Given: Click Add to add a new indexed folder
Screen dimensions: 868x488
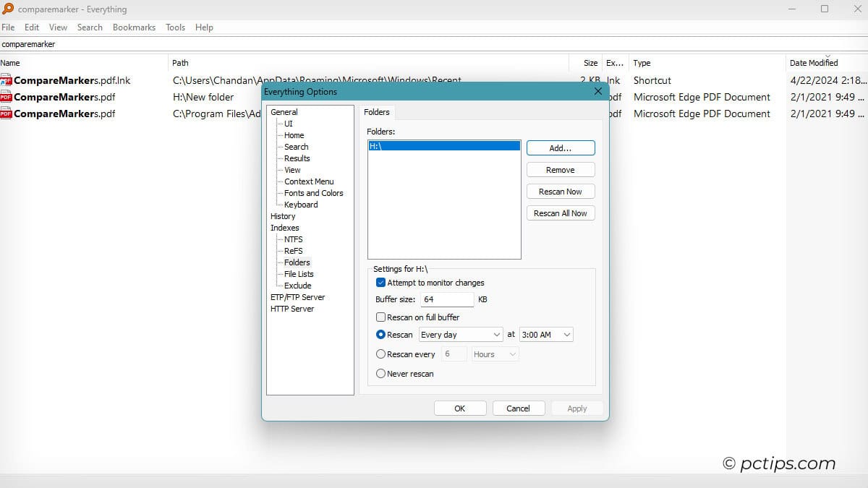Looking at the screenshot, I should tap(561, 147).
